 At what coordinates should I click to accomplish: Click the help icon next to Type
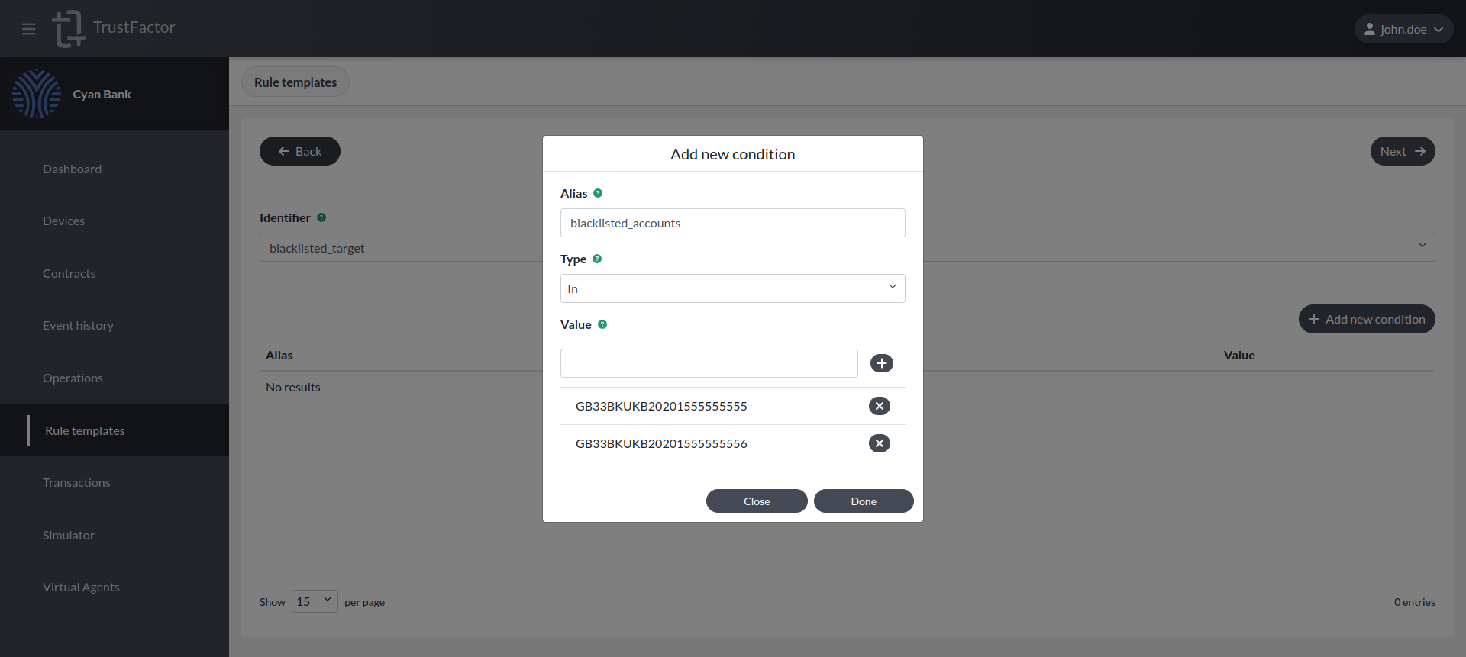[597, 259]
